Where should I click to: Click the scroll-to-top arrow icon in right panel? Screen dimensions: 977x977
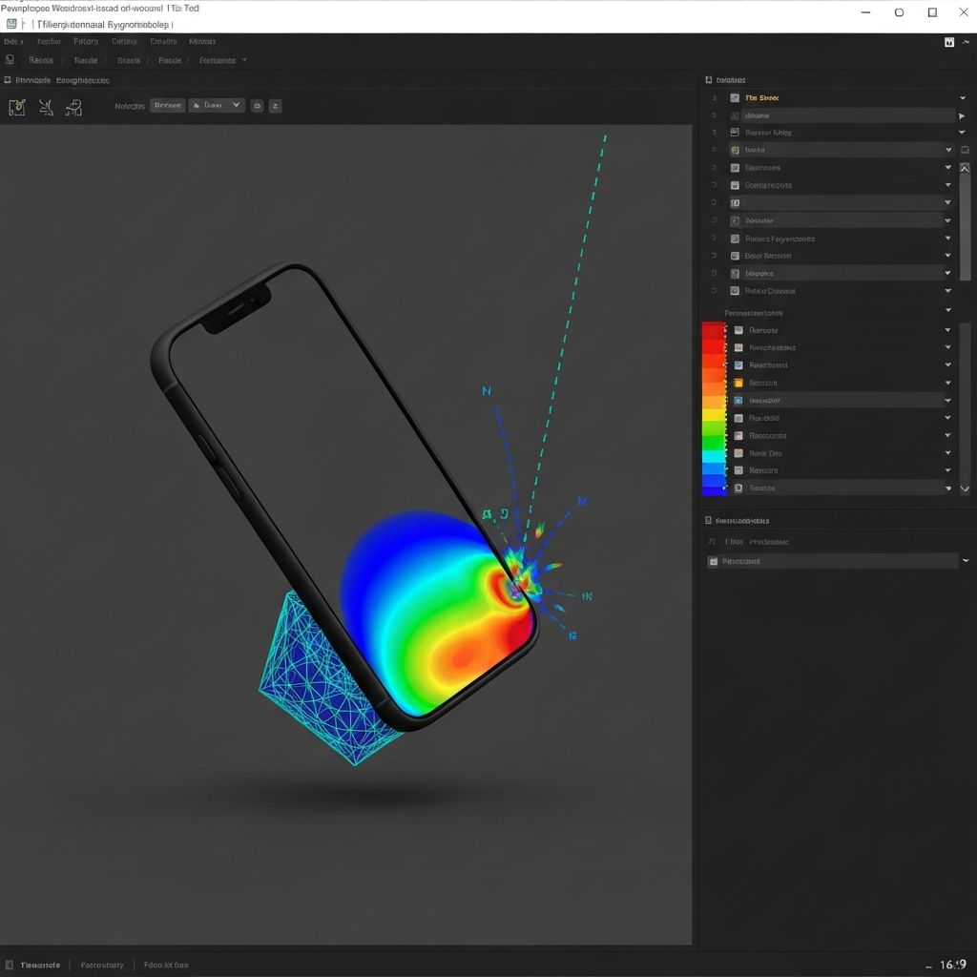(965, 168)
